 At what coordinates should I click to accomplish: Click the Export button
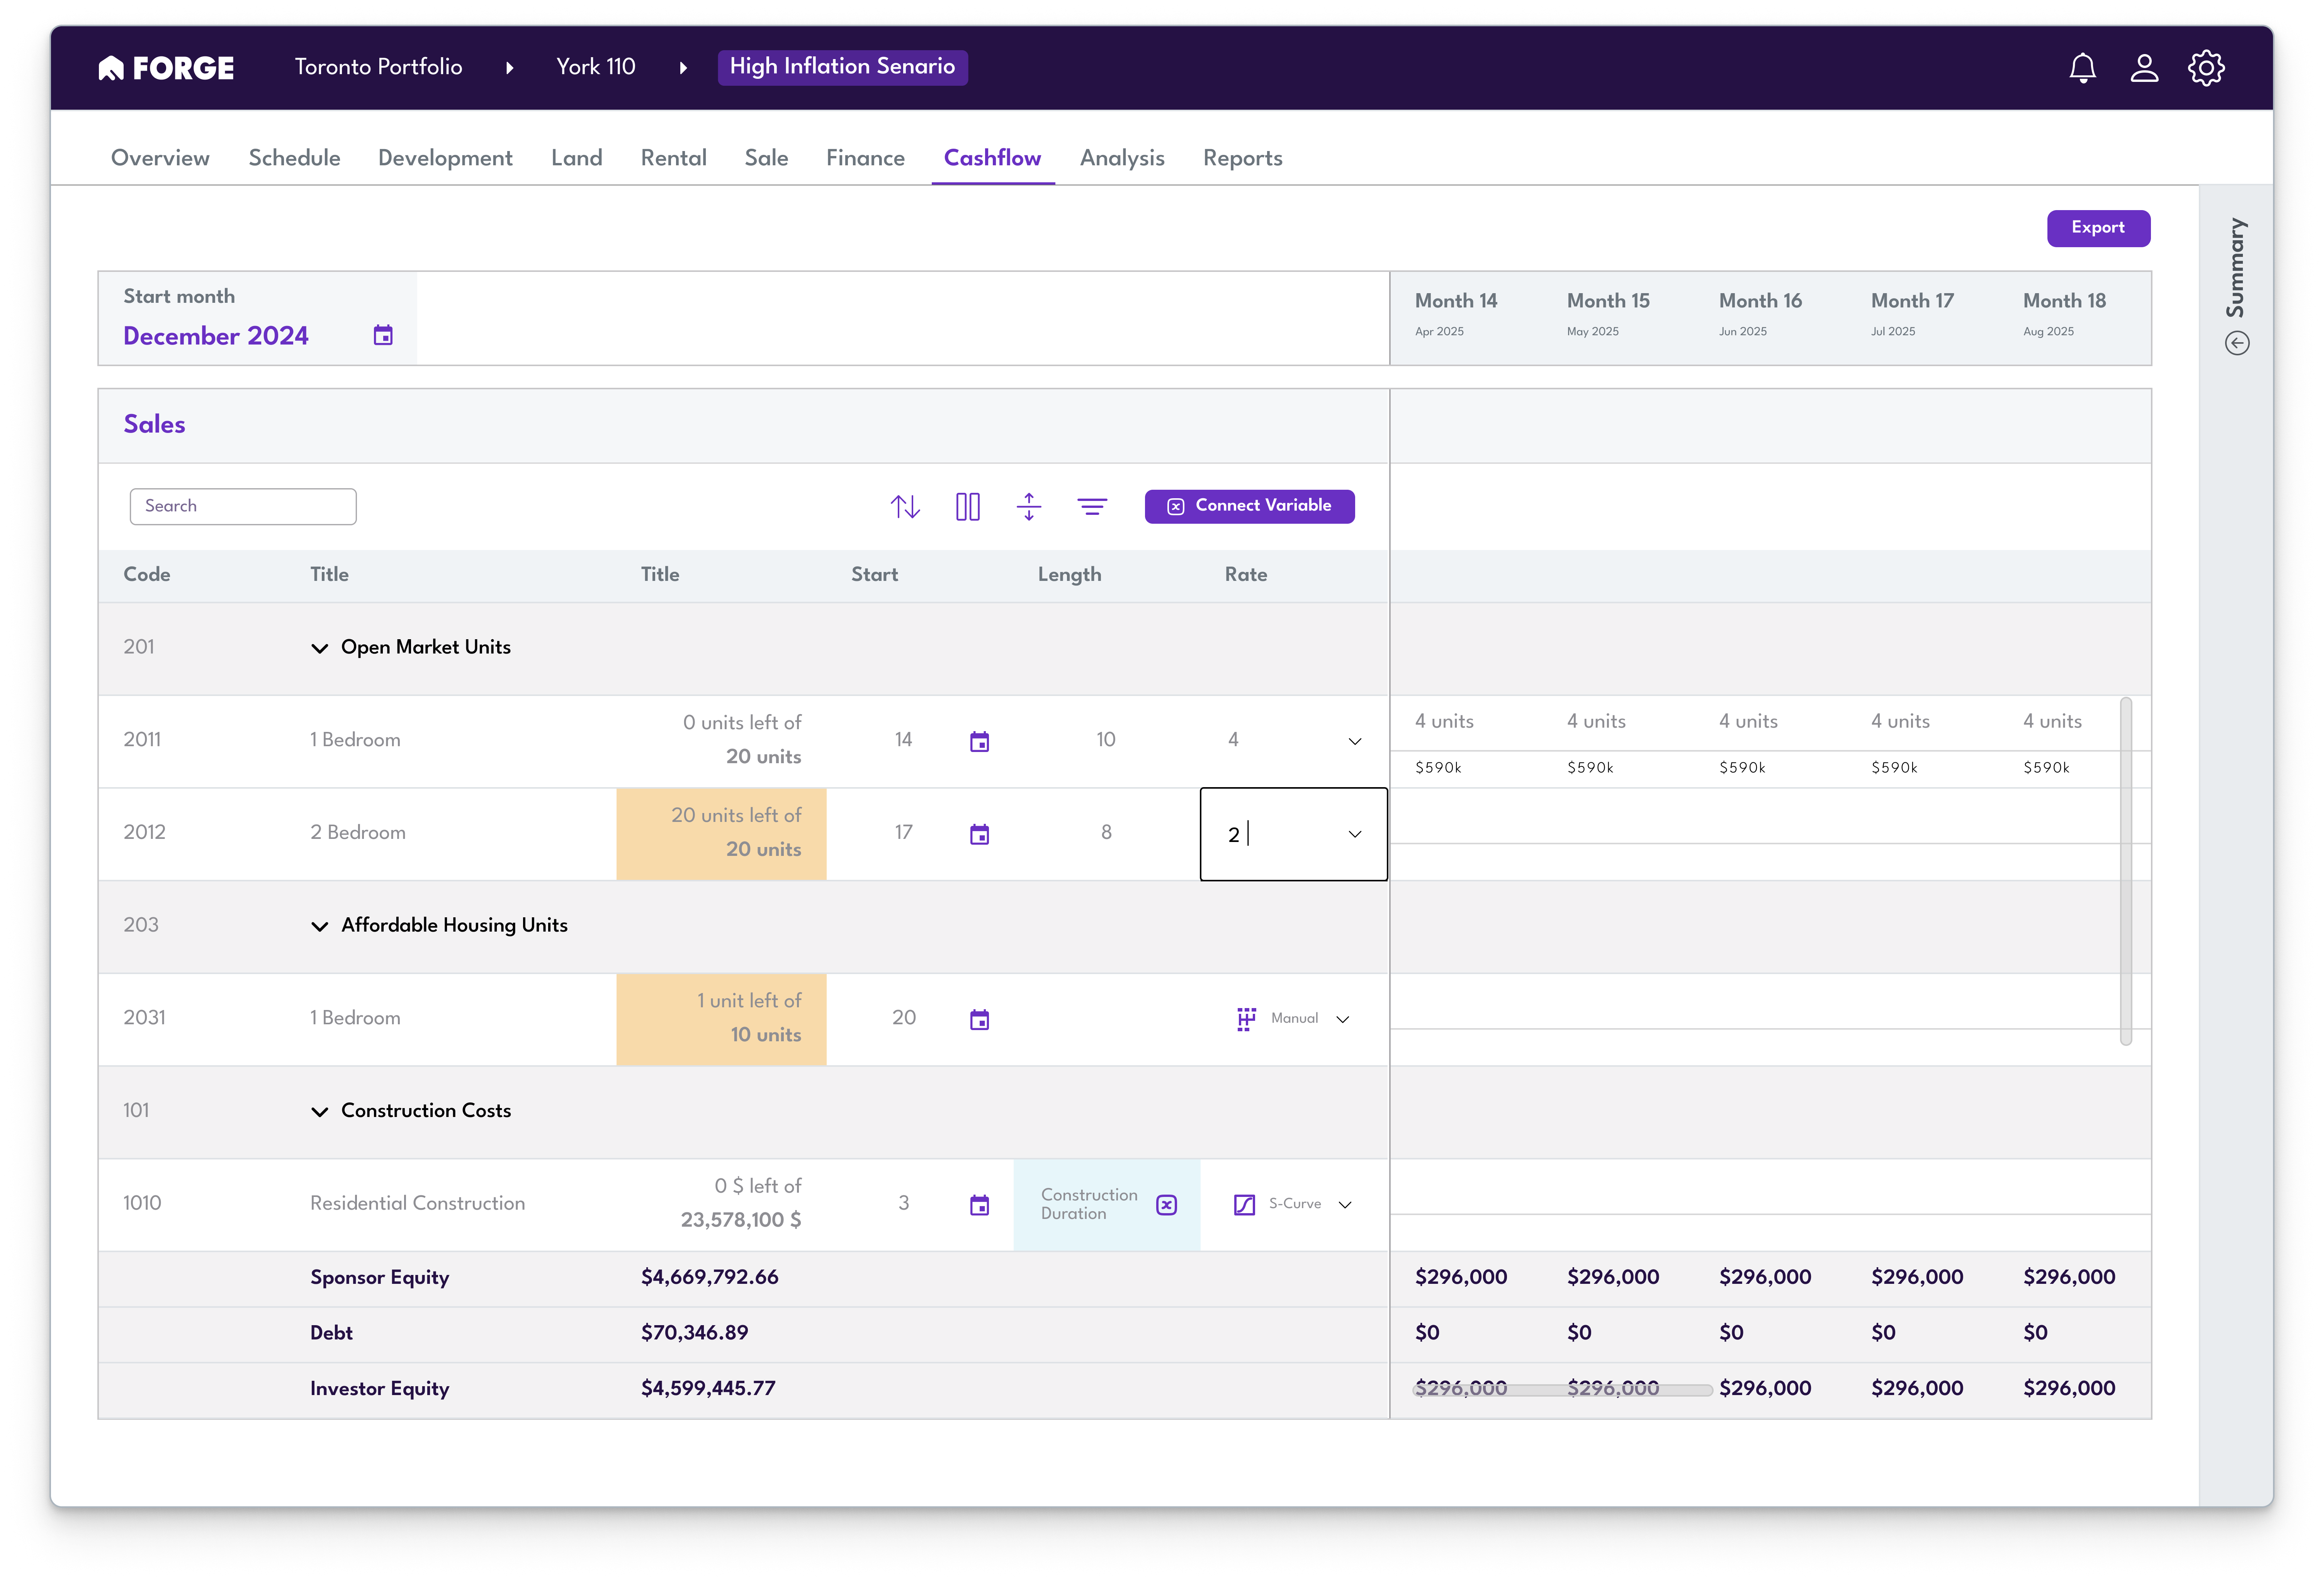(2097, 228)
